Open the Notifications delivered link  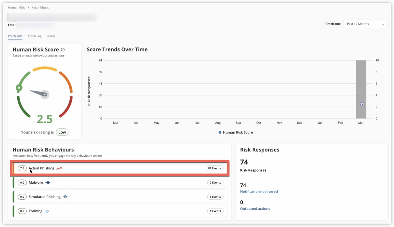pyautogui.click(x=259, y=192)
